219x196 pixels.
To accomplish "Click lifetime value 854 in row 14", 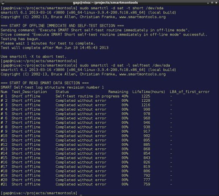I will pos(147,153).
